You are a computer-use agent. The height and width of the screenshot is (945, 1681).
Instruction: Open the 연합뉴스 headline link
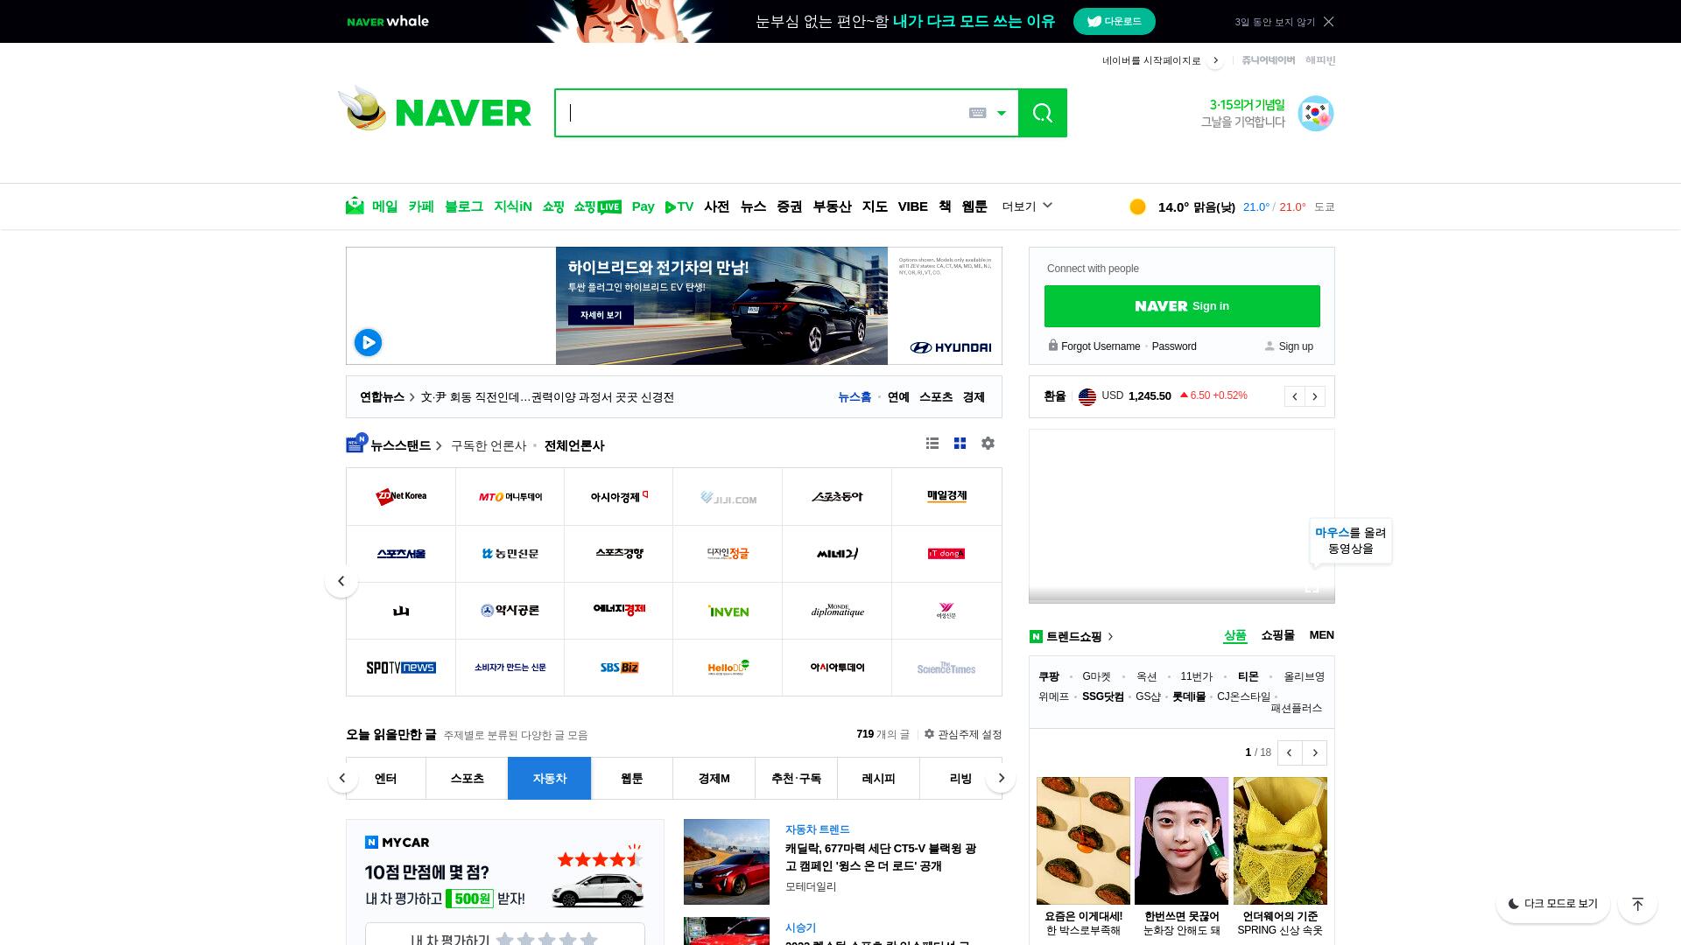(547, 397)
